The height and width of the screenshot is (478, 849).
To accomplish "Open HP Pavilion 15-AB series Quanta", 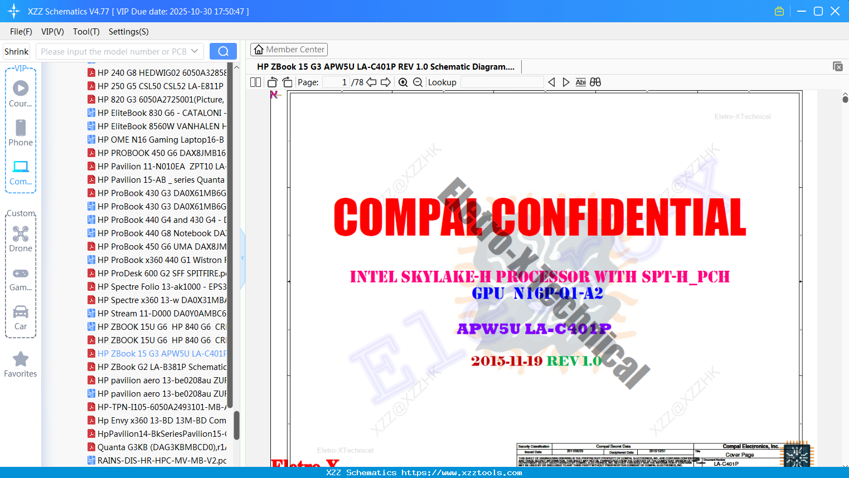I will click(157, 179).
